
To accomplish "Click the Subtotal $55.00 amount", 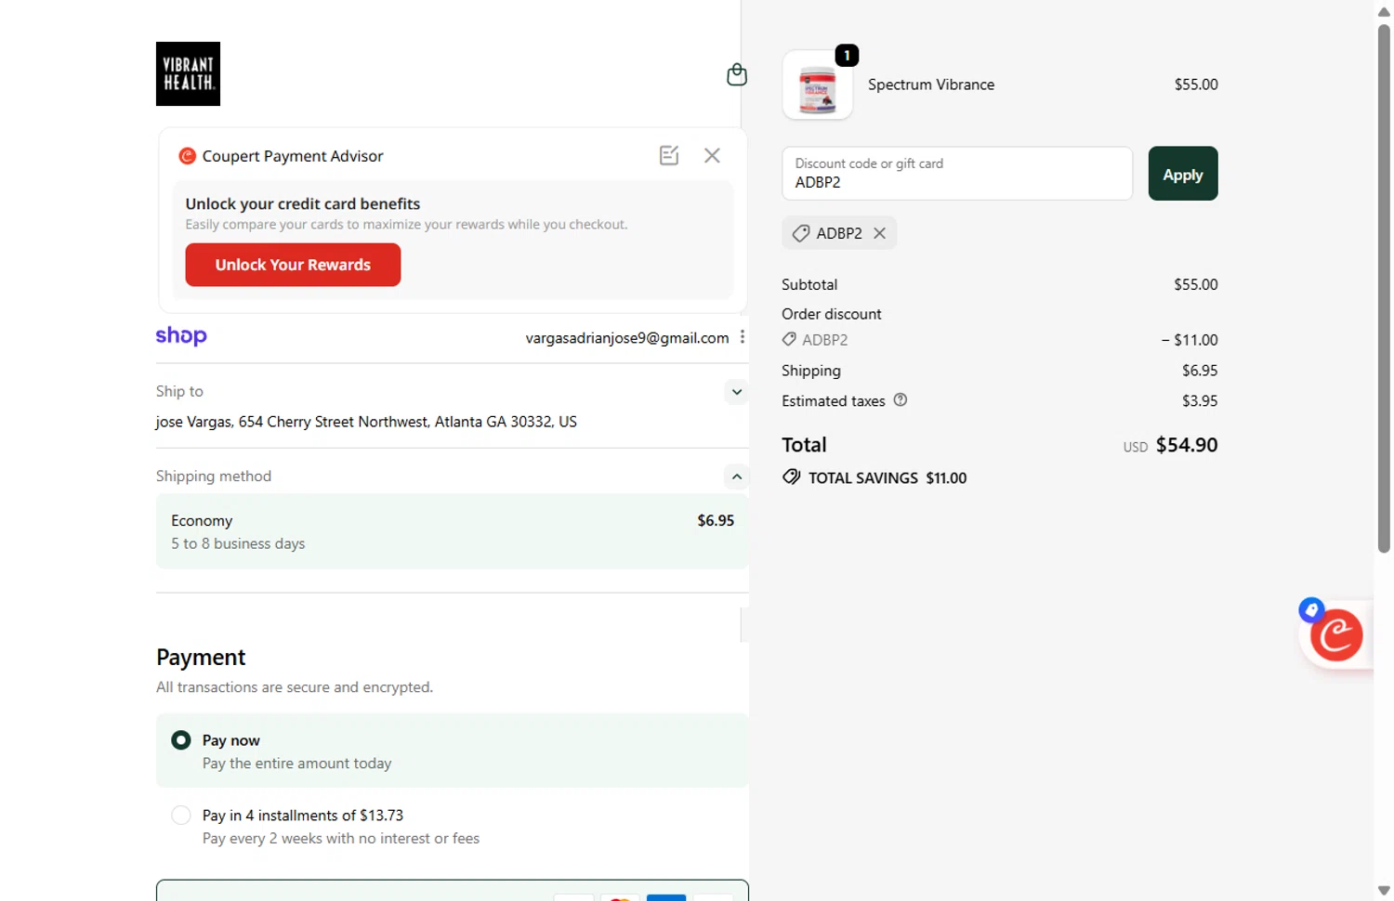I will click(x=1195, y=285).
